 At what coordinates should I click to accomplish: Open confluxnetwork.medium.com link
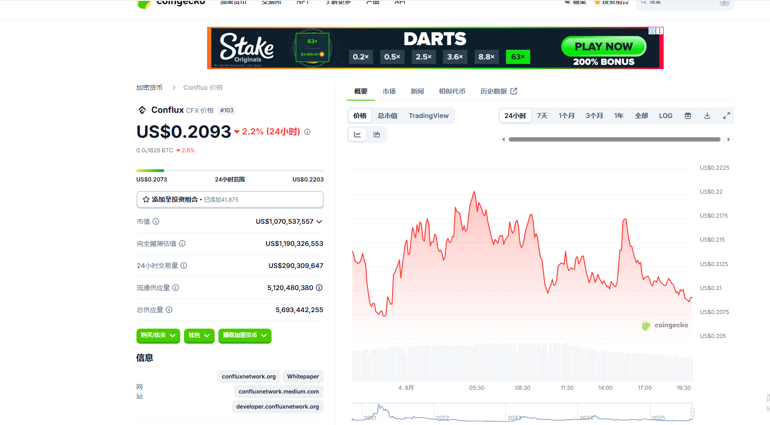[x=279, y=392]
